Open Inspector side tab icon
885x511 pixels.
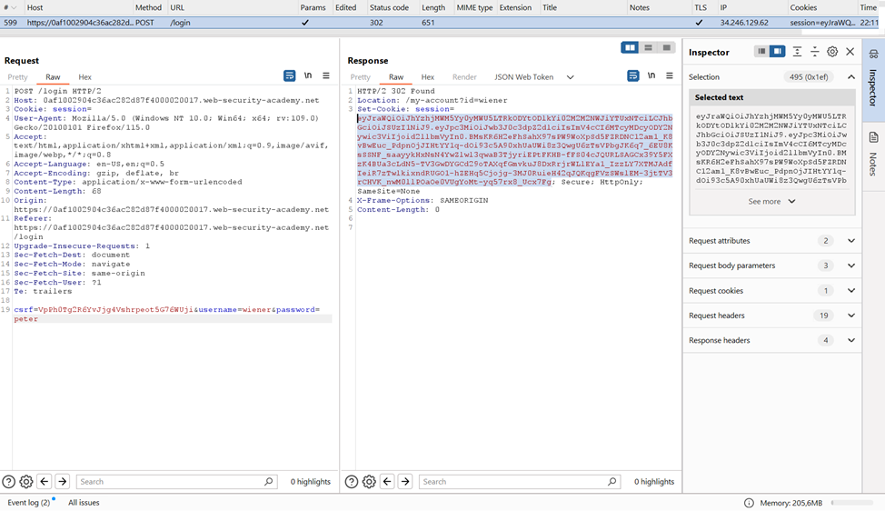tap(874, 55)
